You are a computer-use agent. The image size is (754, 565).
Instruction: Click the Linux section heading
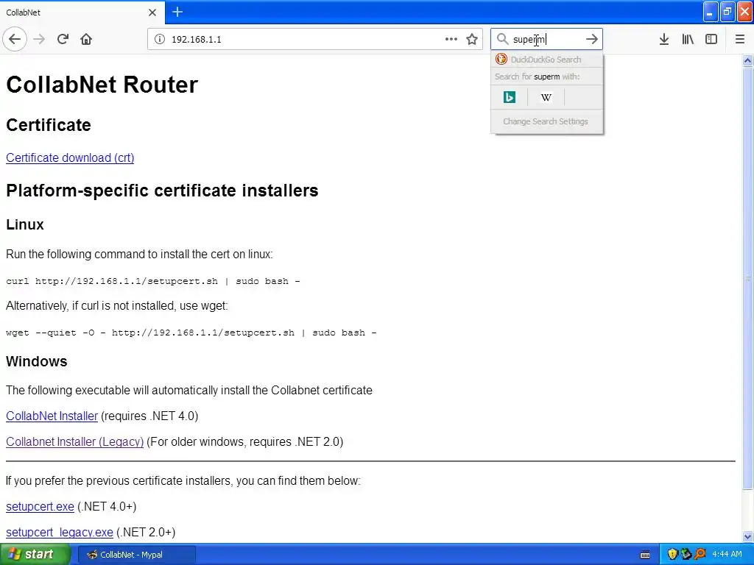click(x=25, y=225)
